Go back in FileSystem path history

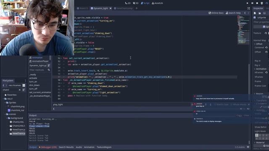pyautogui.click(x=3, y=85)
